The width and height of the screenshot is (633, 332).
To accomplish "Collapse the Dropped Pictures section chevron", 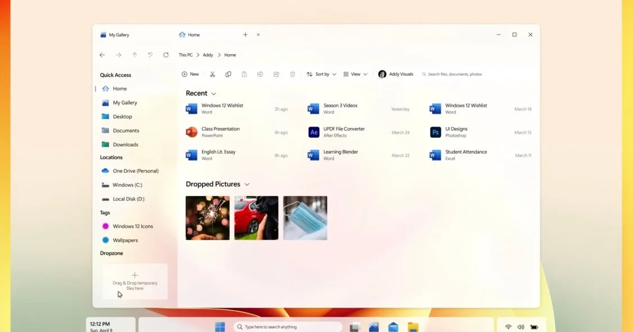I will click(246, 185).
